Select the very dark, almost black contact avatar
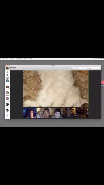104x185 pixels. 7,104
